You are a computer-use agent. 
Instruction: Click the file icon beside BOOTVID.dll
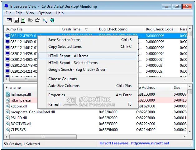coord(7,124)
